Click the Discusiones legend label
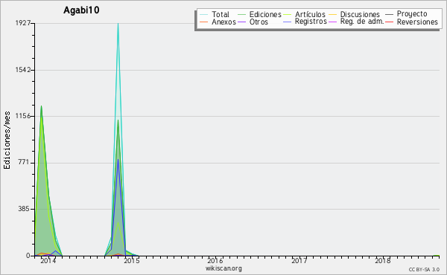This screenshot has height=275, width=447. [x=360, y=14]
